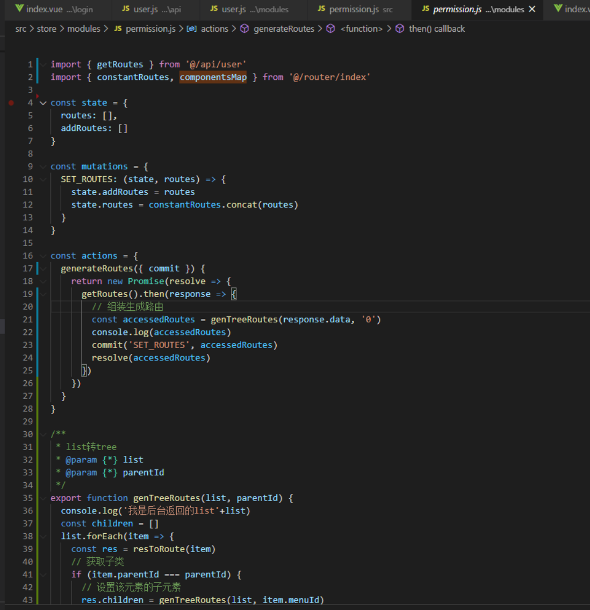The image size is (590, 610).
Task: Fold actions object at line 16
Action: (x=43, y=256)
